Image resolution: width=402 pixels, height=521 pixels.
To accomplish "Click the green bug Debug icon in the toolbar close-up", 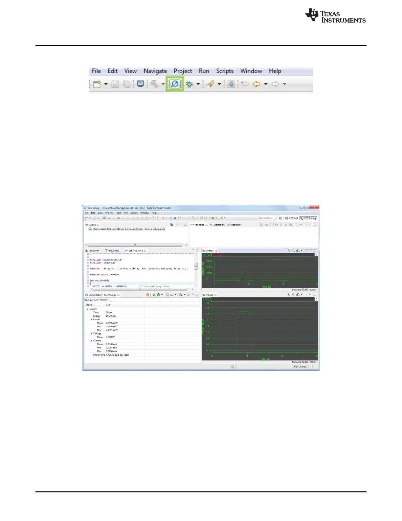I will click(189, 84).
